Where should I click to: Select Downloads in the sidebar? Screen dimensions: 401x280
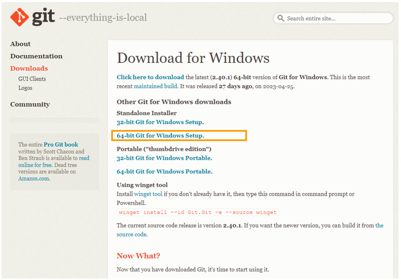pyautogui.click(x=29, y=68)
